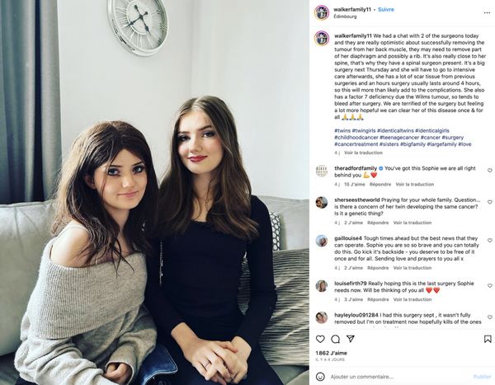The width and height of the screenshot is (495, 385).
Task: Like the post with the heart icon
Action: click(320, 339)
